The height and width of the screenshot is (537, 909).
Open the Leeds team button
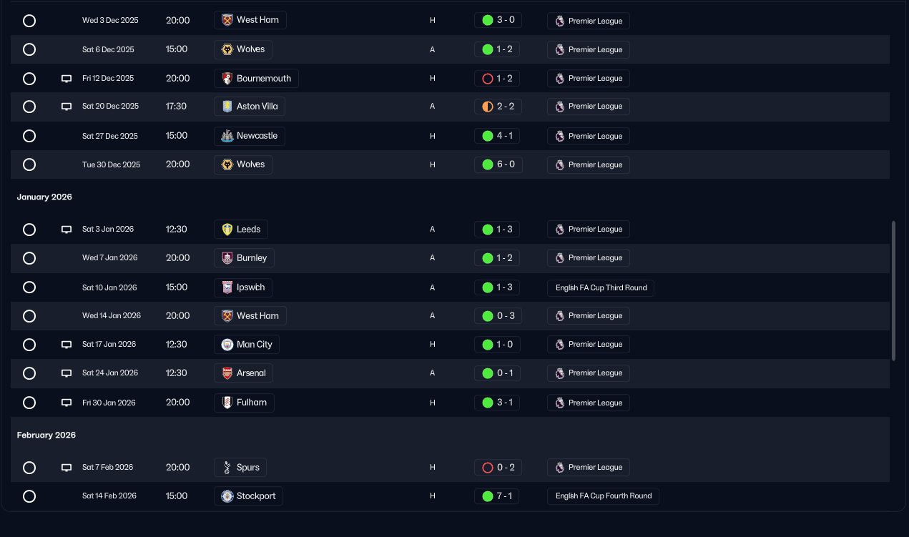tap(241, 230)
